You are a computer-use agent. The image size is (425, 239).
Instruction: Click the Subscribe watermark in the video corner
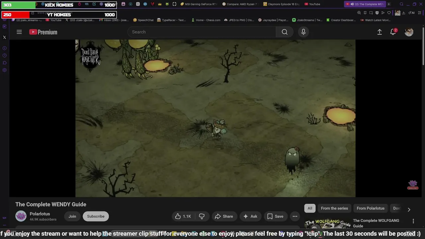point(413,185)
